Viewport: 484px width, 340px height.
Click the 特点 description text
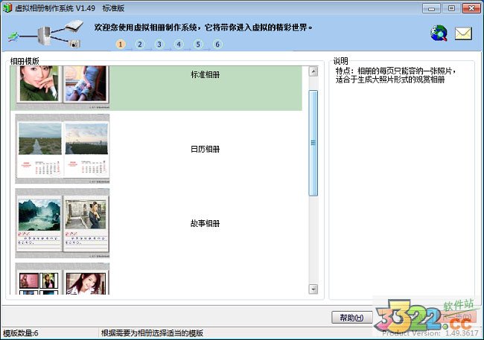coord(396,75)
